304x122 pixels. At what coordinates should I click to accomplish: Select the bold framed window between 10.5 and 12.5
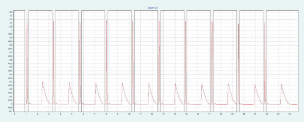[x=146, y=61]
